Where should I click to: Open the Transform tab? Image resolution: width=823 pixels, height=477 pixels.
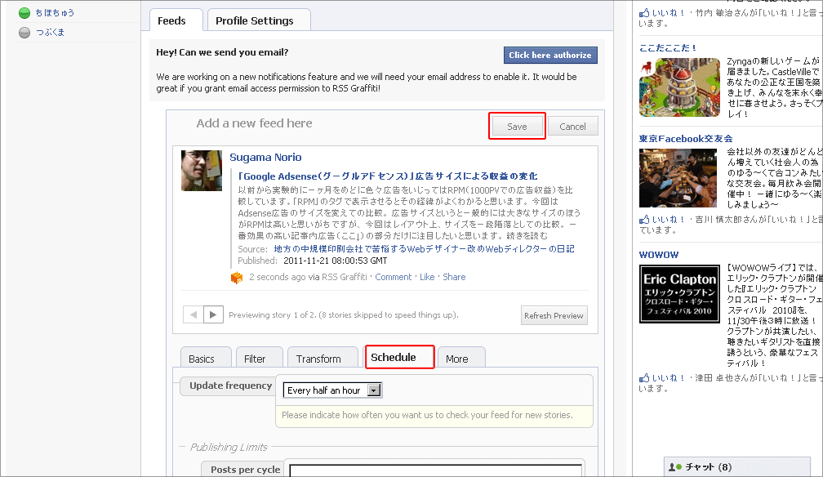coord(323,359)
